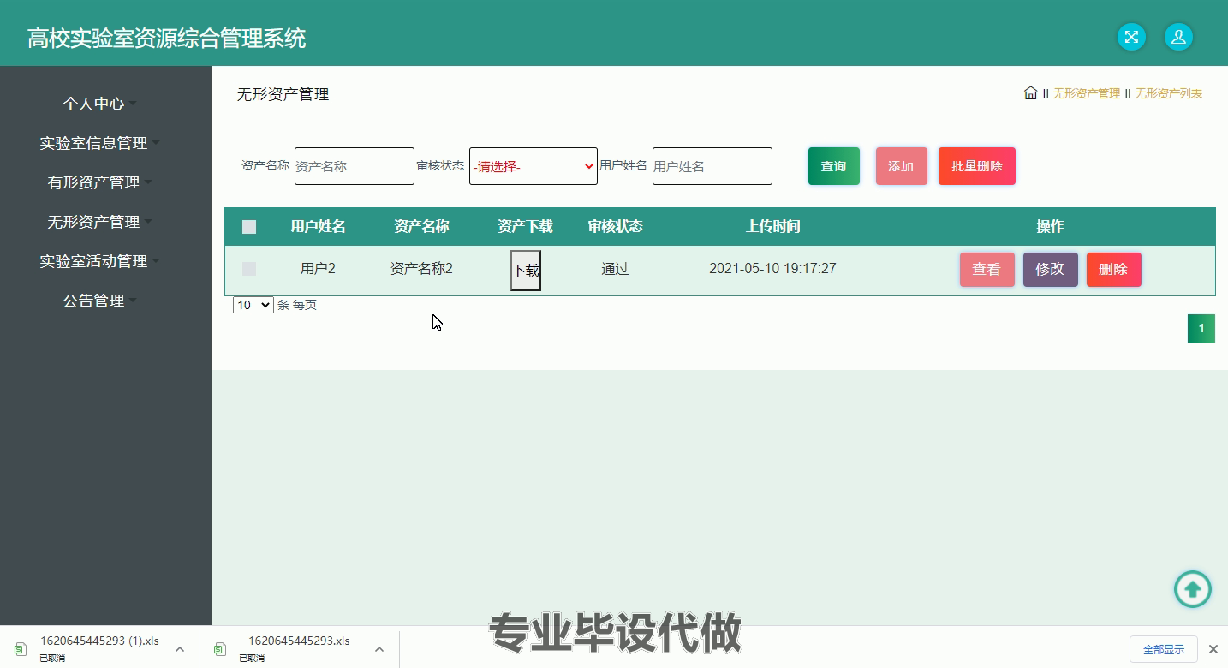Click the 批量删除 button
Image resolution: width=1228 pixels, height=668 pixels.
coord(977,166)
